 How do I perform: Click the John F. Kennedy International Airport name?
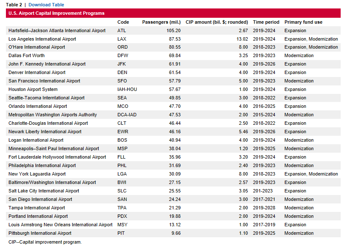click(x=47, y=64)
